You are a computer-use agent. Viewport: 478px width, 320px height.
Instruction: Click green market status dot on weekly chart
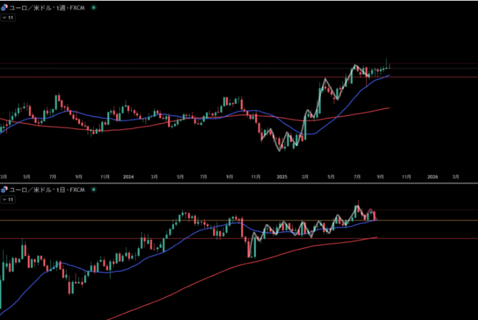point(94,8)
